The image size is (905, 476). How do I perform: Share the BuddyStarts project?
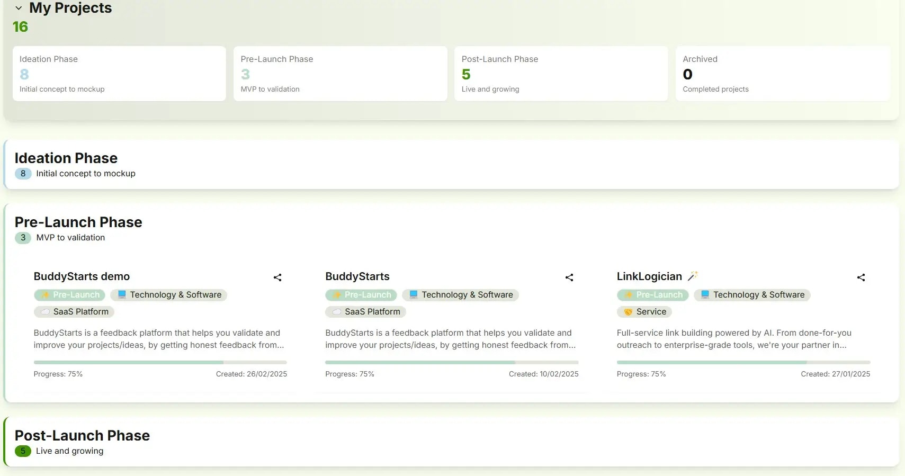coord(569,277)
